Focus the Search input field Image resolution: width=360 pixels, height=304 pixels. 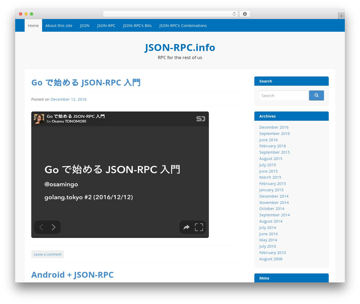283,95
